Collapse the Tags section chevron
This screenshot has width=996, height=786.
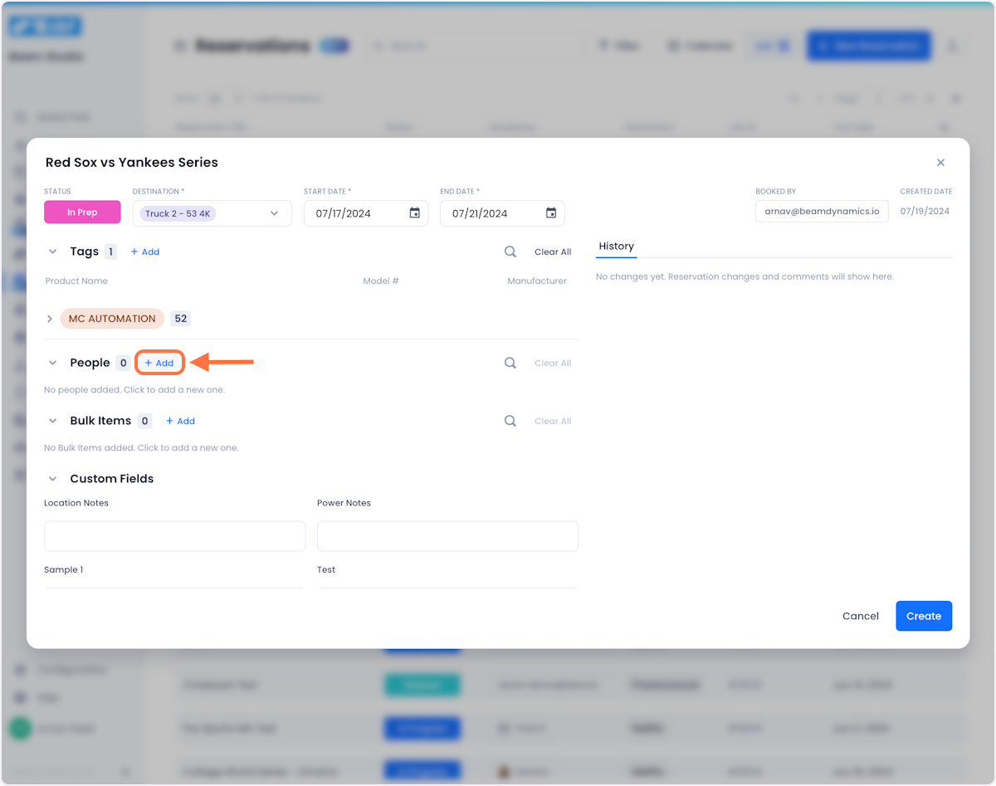click(52, 251)
